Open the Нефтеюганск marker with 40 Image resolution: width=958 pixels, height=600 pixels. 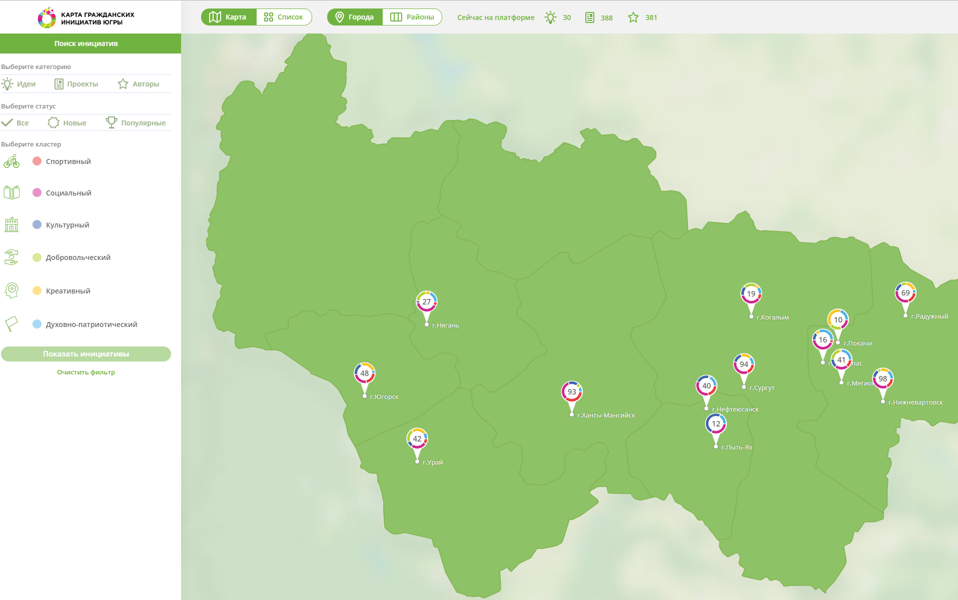[706, 386]
